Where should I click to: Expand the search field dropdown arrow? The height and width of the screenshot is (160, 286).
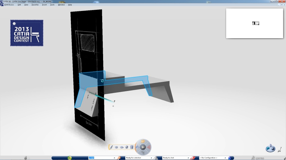pyautogui.click(x=114, y=158)
